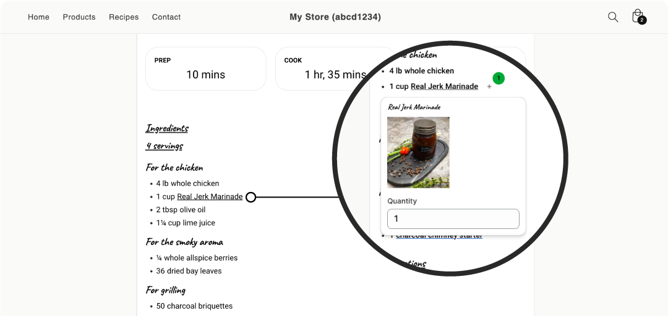This screenshot has width=668, height=316.
Task: Open the shopping cart icon
Action: pyautogui.click(x=638, y=17)
